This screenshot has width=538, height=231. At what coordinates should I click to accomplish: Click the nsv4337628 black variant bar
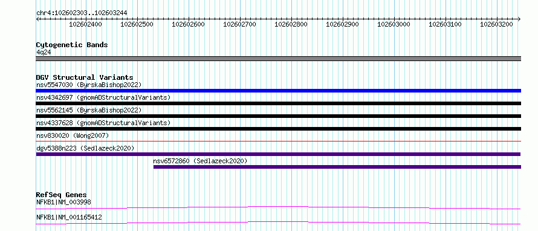[x=278, y=129]
